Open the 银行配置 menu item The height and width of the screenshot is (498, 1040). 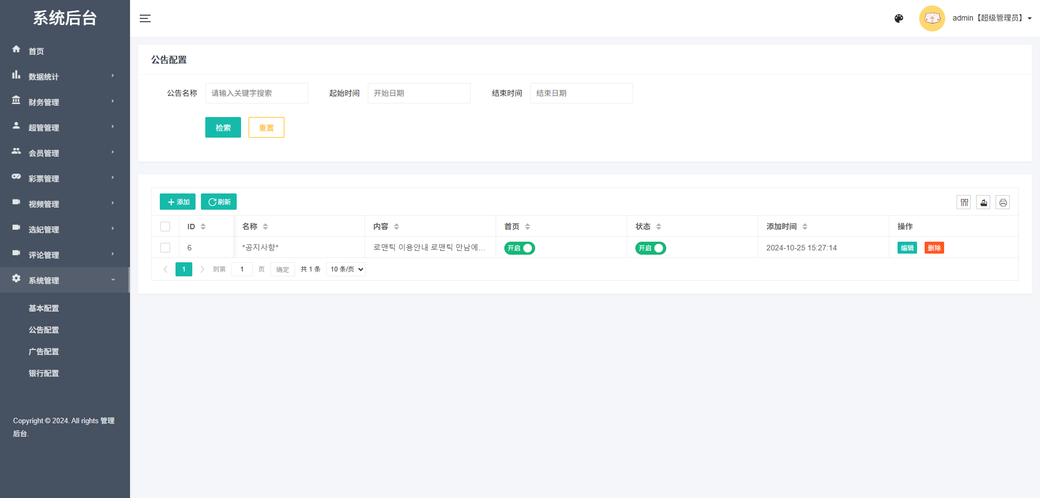(44, 373)
